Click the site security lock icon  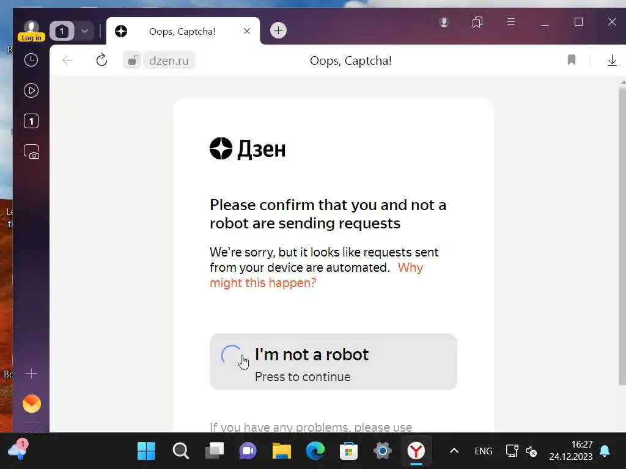[x=132, y=60]
